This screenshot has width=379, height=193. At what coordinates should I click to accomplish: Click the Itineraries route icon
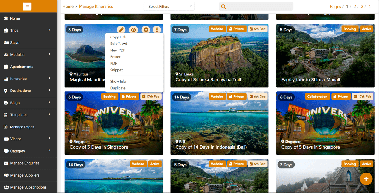click(6, 79)
